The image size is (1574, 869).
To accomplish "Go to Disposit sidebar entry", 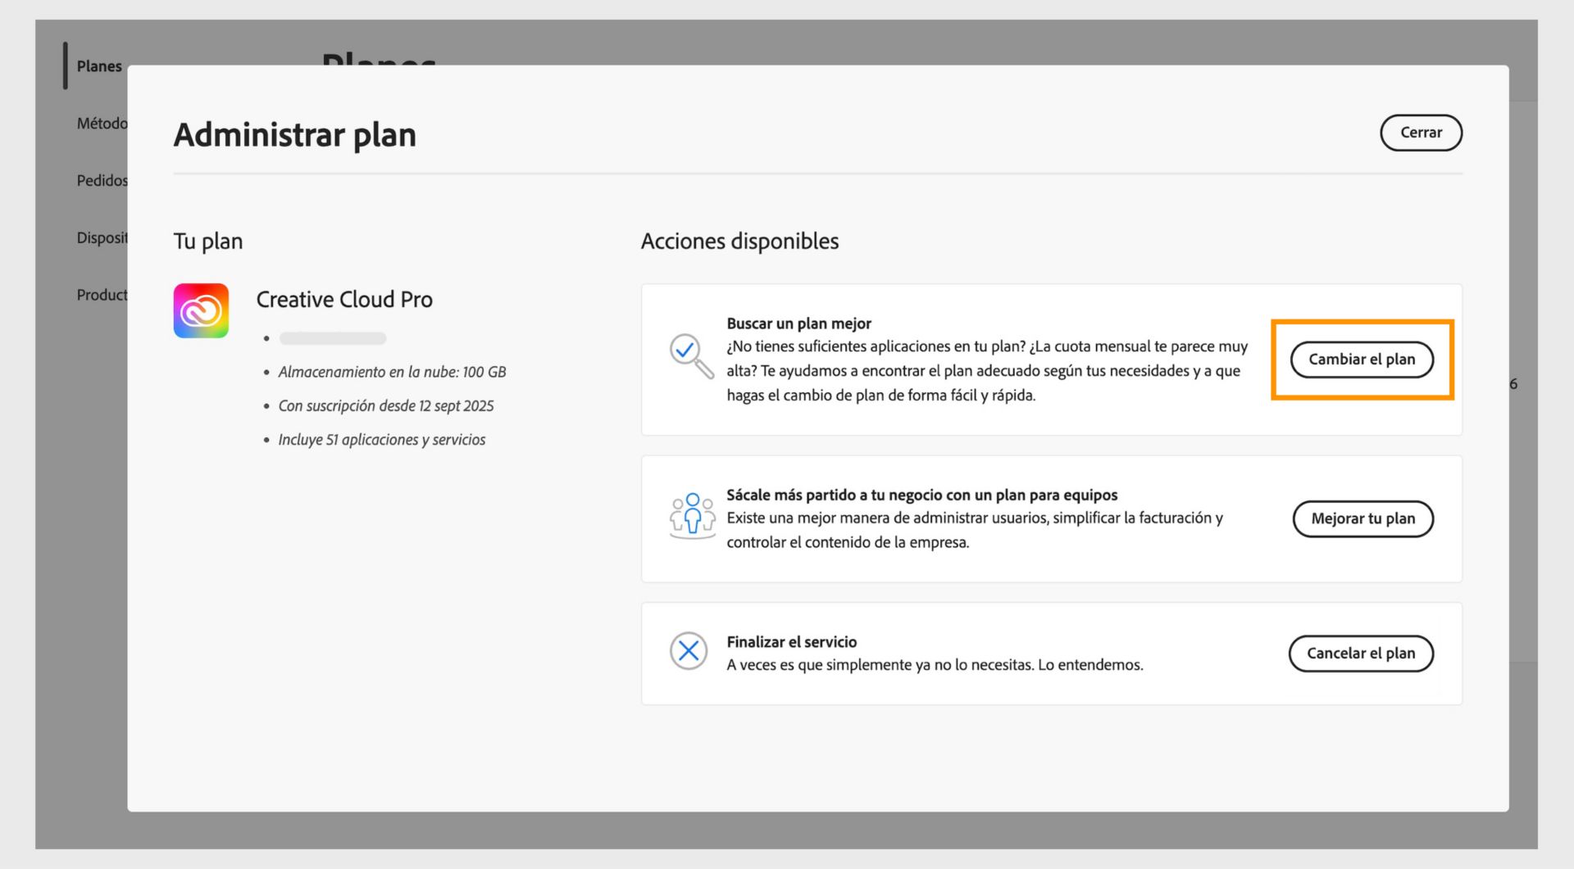I will coord(102,238).
